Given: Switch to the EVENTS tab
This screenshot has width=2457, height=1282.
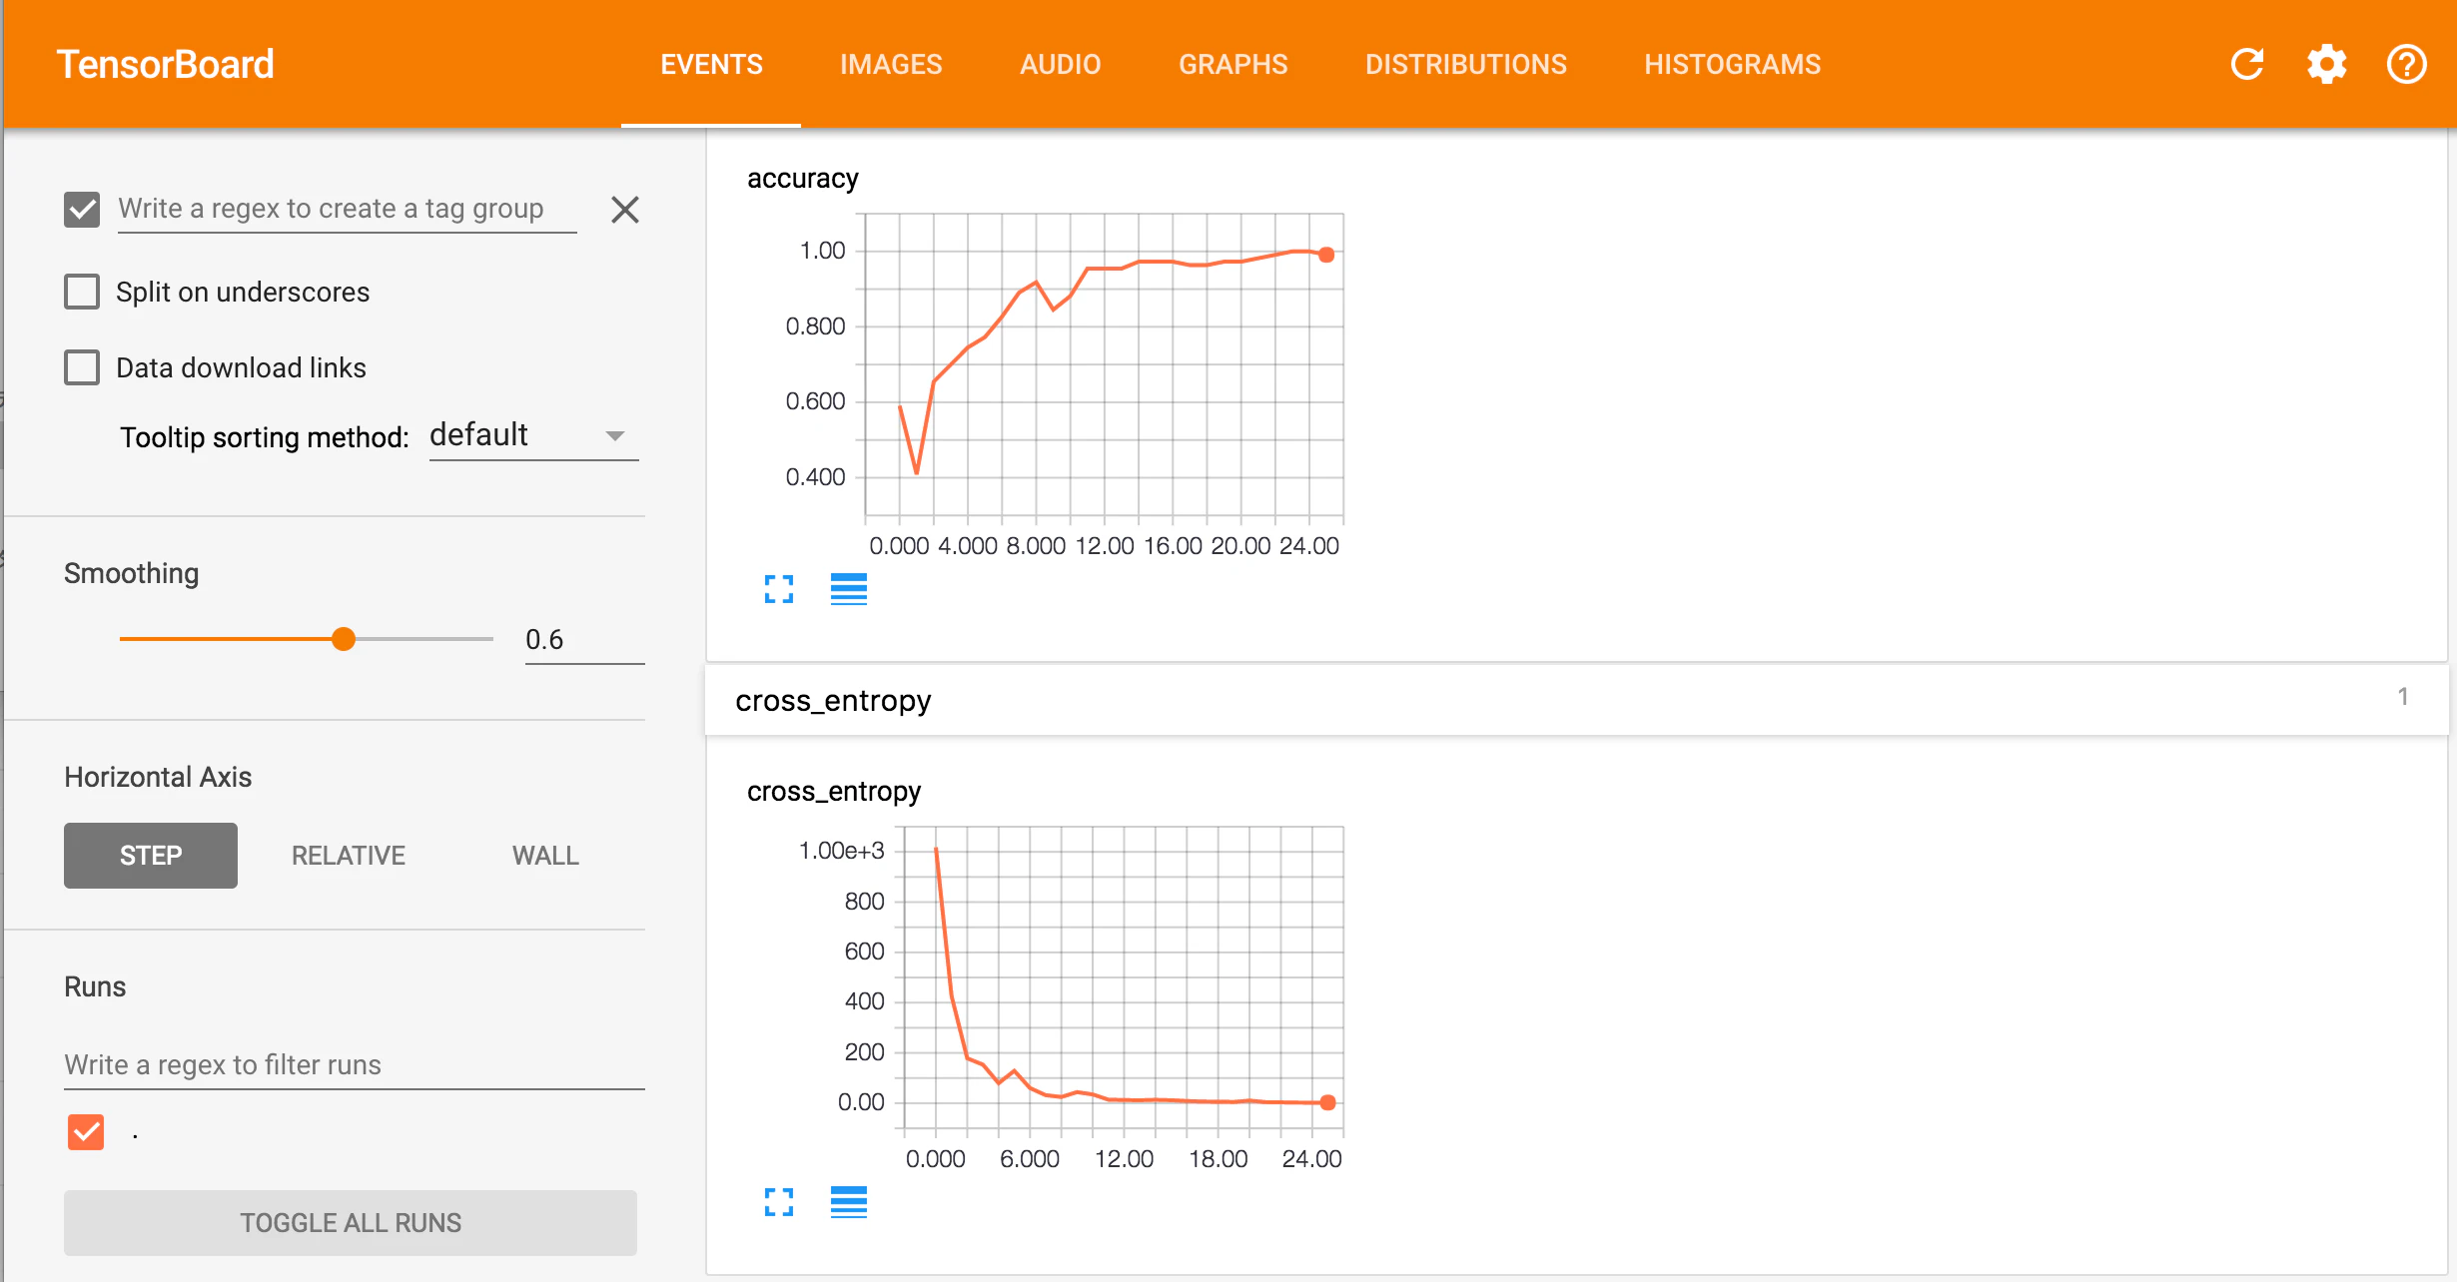Looking at the screenshot, I should pos(711,65).
